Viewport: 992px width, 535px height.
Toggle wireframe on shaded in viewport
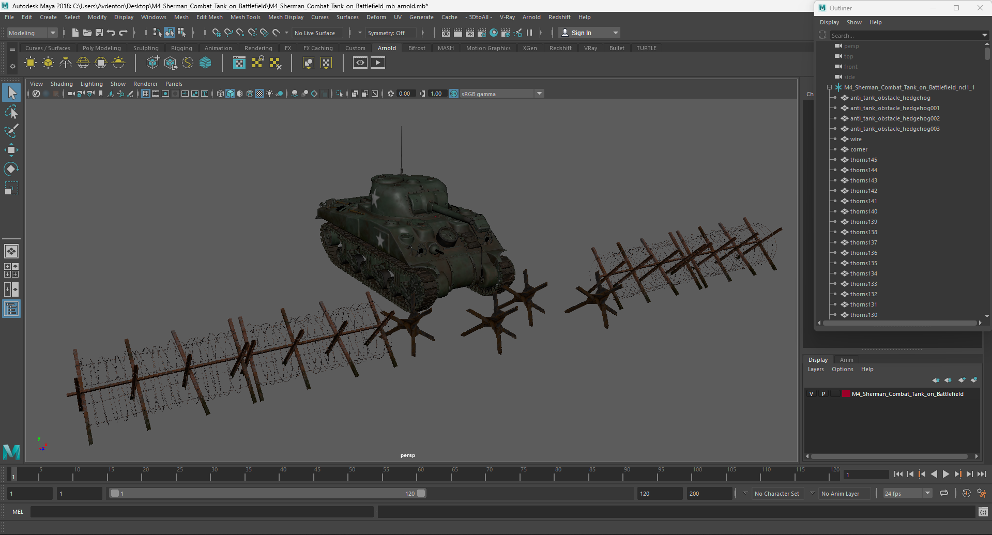250,94
